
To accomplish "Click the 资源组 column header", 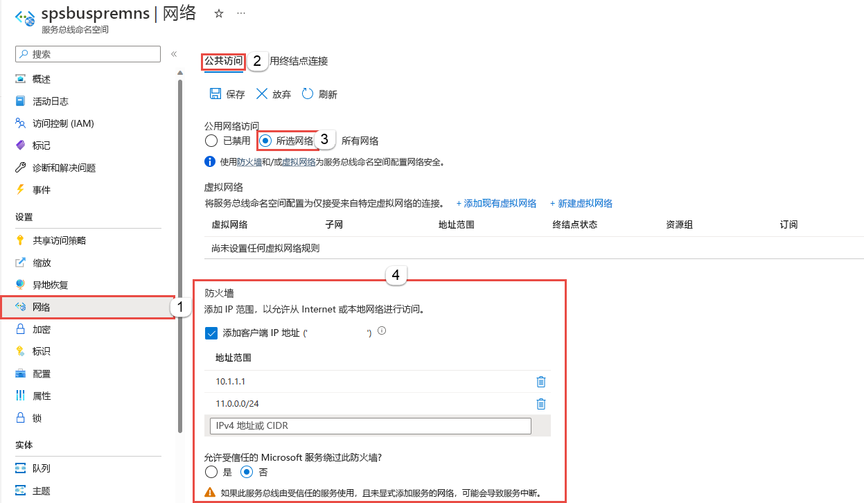I will point(680,225).
